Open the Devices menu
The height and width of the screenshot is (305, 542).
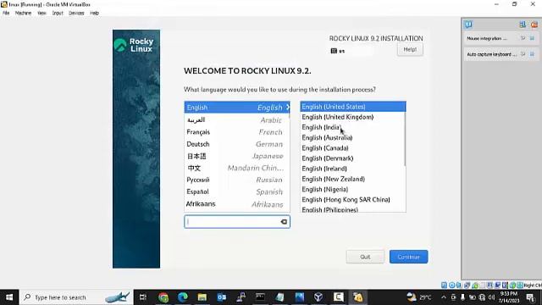tap(76, 13)
